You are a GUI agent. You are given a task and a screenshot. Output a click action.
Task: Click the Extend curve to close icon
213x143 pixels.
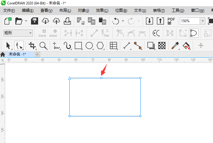[183, 33]
